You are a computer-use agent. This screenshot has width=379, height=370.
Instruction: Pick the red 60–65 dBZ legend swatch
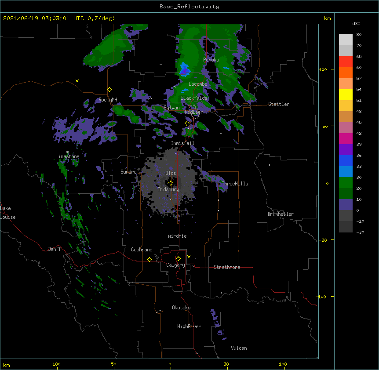pos(346,62)
